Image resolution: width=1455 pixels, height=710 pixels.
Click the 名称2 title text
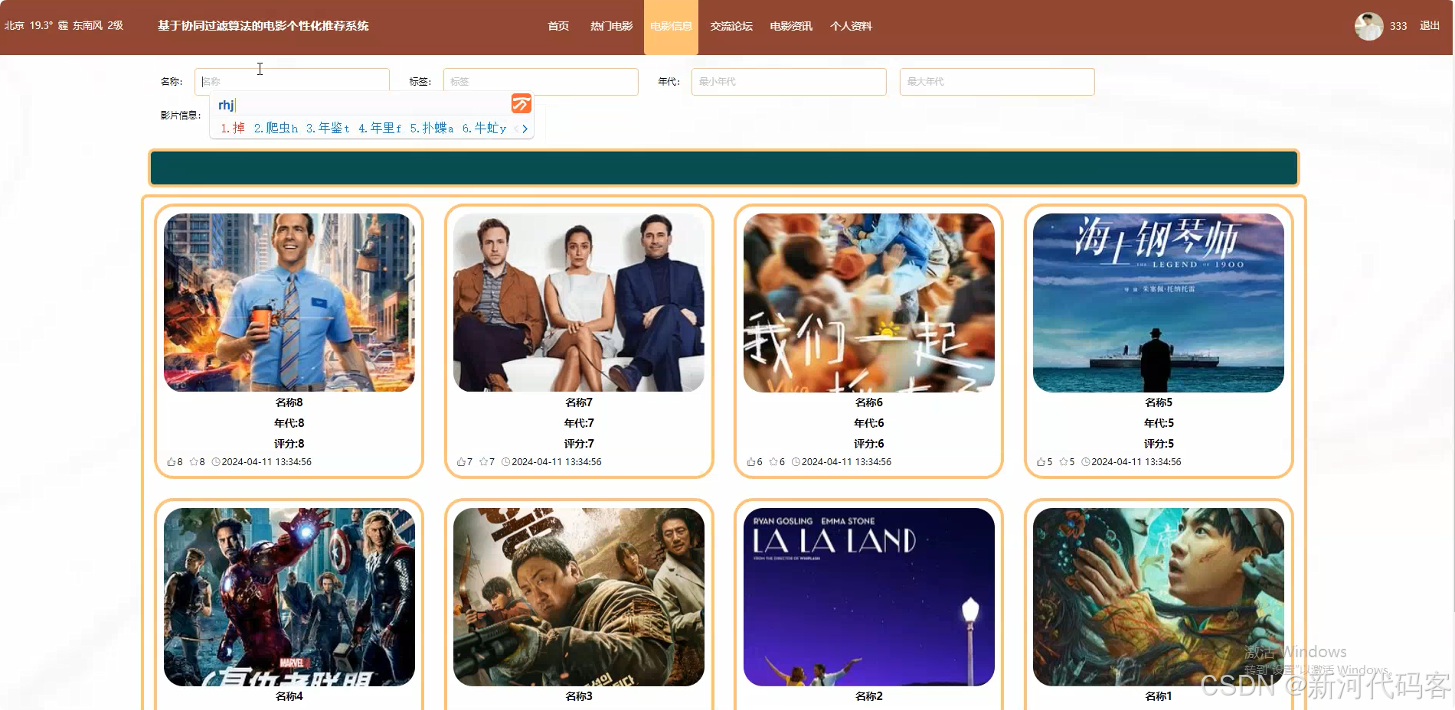tap(869, 696)
